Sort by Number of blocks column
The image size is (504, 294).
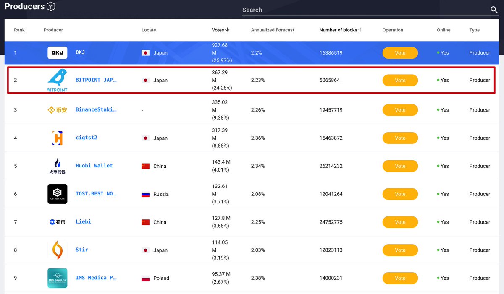coord(341,30)
